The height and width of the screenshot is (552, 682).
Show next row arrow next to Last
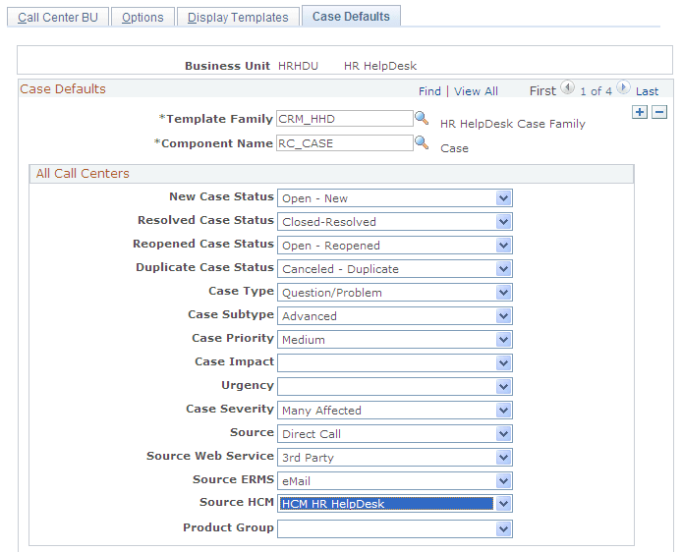pyautogui.click(x=623, y=87)
